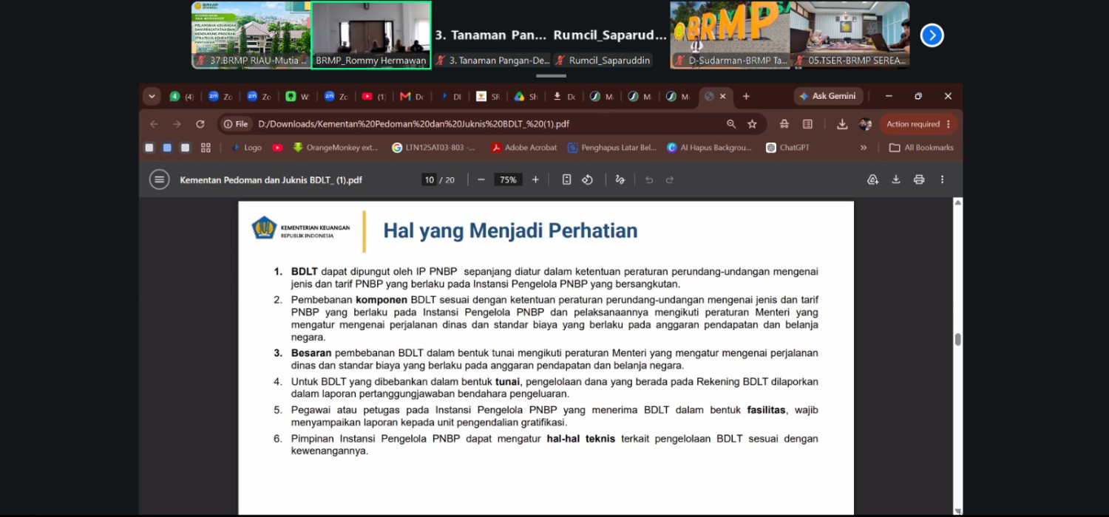
Task: Open the YouTube bookmark icon
Action: 277,148
